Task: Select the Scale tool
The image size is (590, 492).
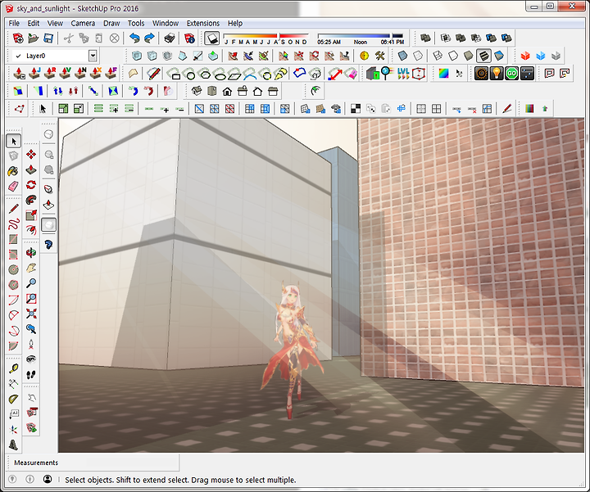Action: 31,215
